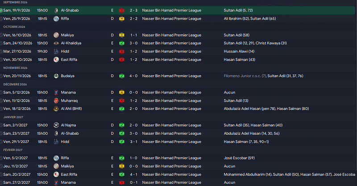Toggle the checkmark on the 19/9/2026 match row
The width and height of the screenshot is (357, 186).
point(1,10)
